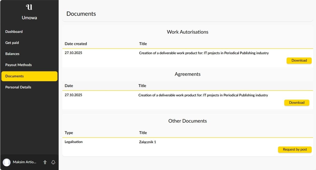Open the accessibility options icon

tap(45, 162)
